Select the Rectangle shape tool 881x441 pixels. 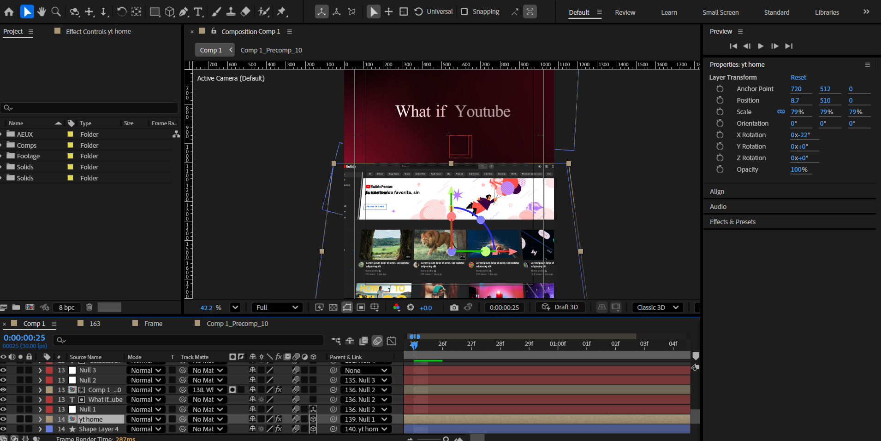coord(155,12)
